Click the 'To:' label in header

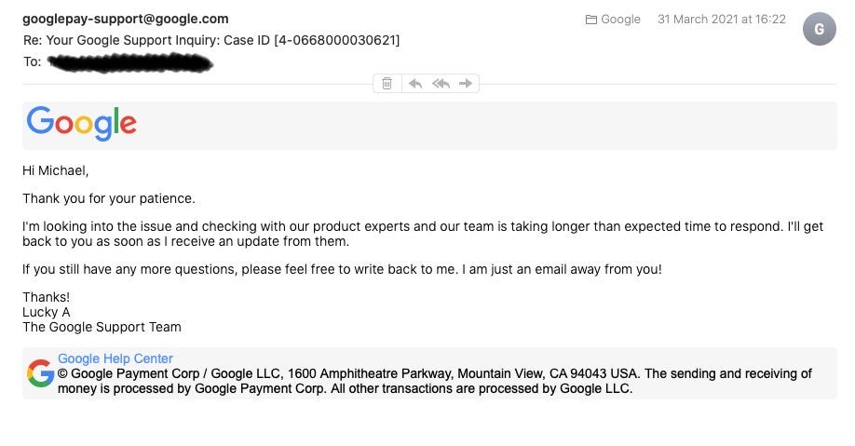(x=33, y=61)
